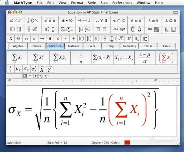Open the embellishments palette
This screenshot has height=152, width=184.
50,21
